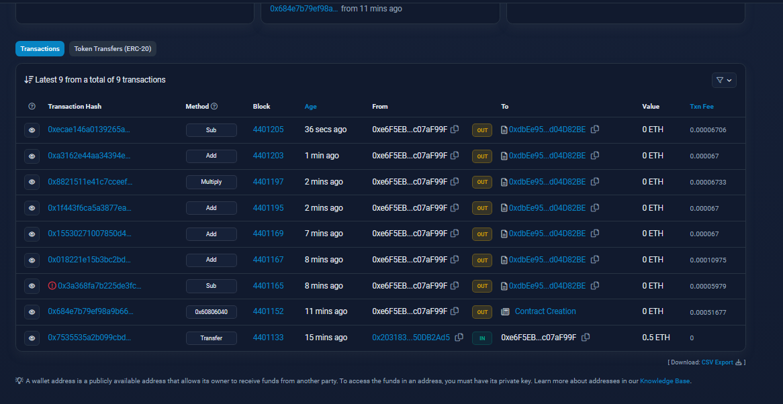This screenshot has width=783, height=404.
Task: Click the sort icon beside Latest 9 transactions
Action: pos(29,80)
